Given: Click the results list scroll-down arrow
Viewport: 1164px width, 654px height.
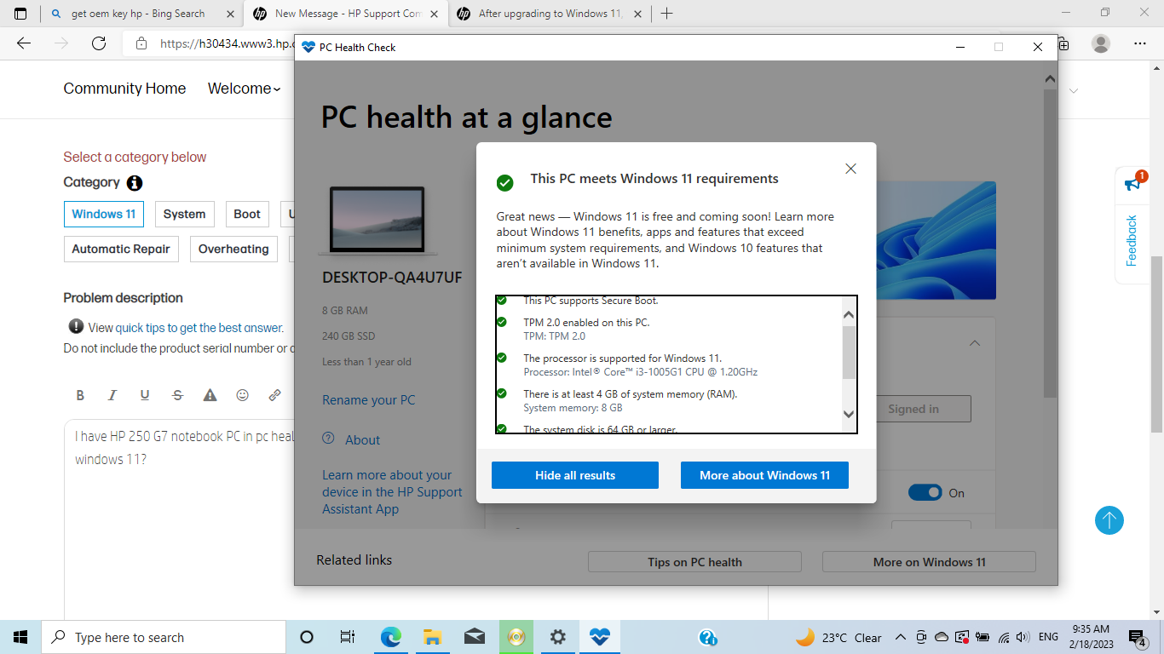Looking at the screenshot, I should click(x=849, y=414).
